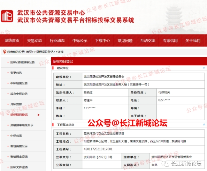This screenshot has width=207, height=171.
Task: Open 招标文件澄清 in the sidebar
Action: [x=19, y=167]
